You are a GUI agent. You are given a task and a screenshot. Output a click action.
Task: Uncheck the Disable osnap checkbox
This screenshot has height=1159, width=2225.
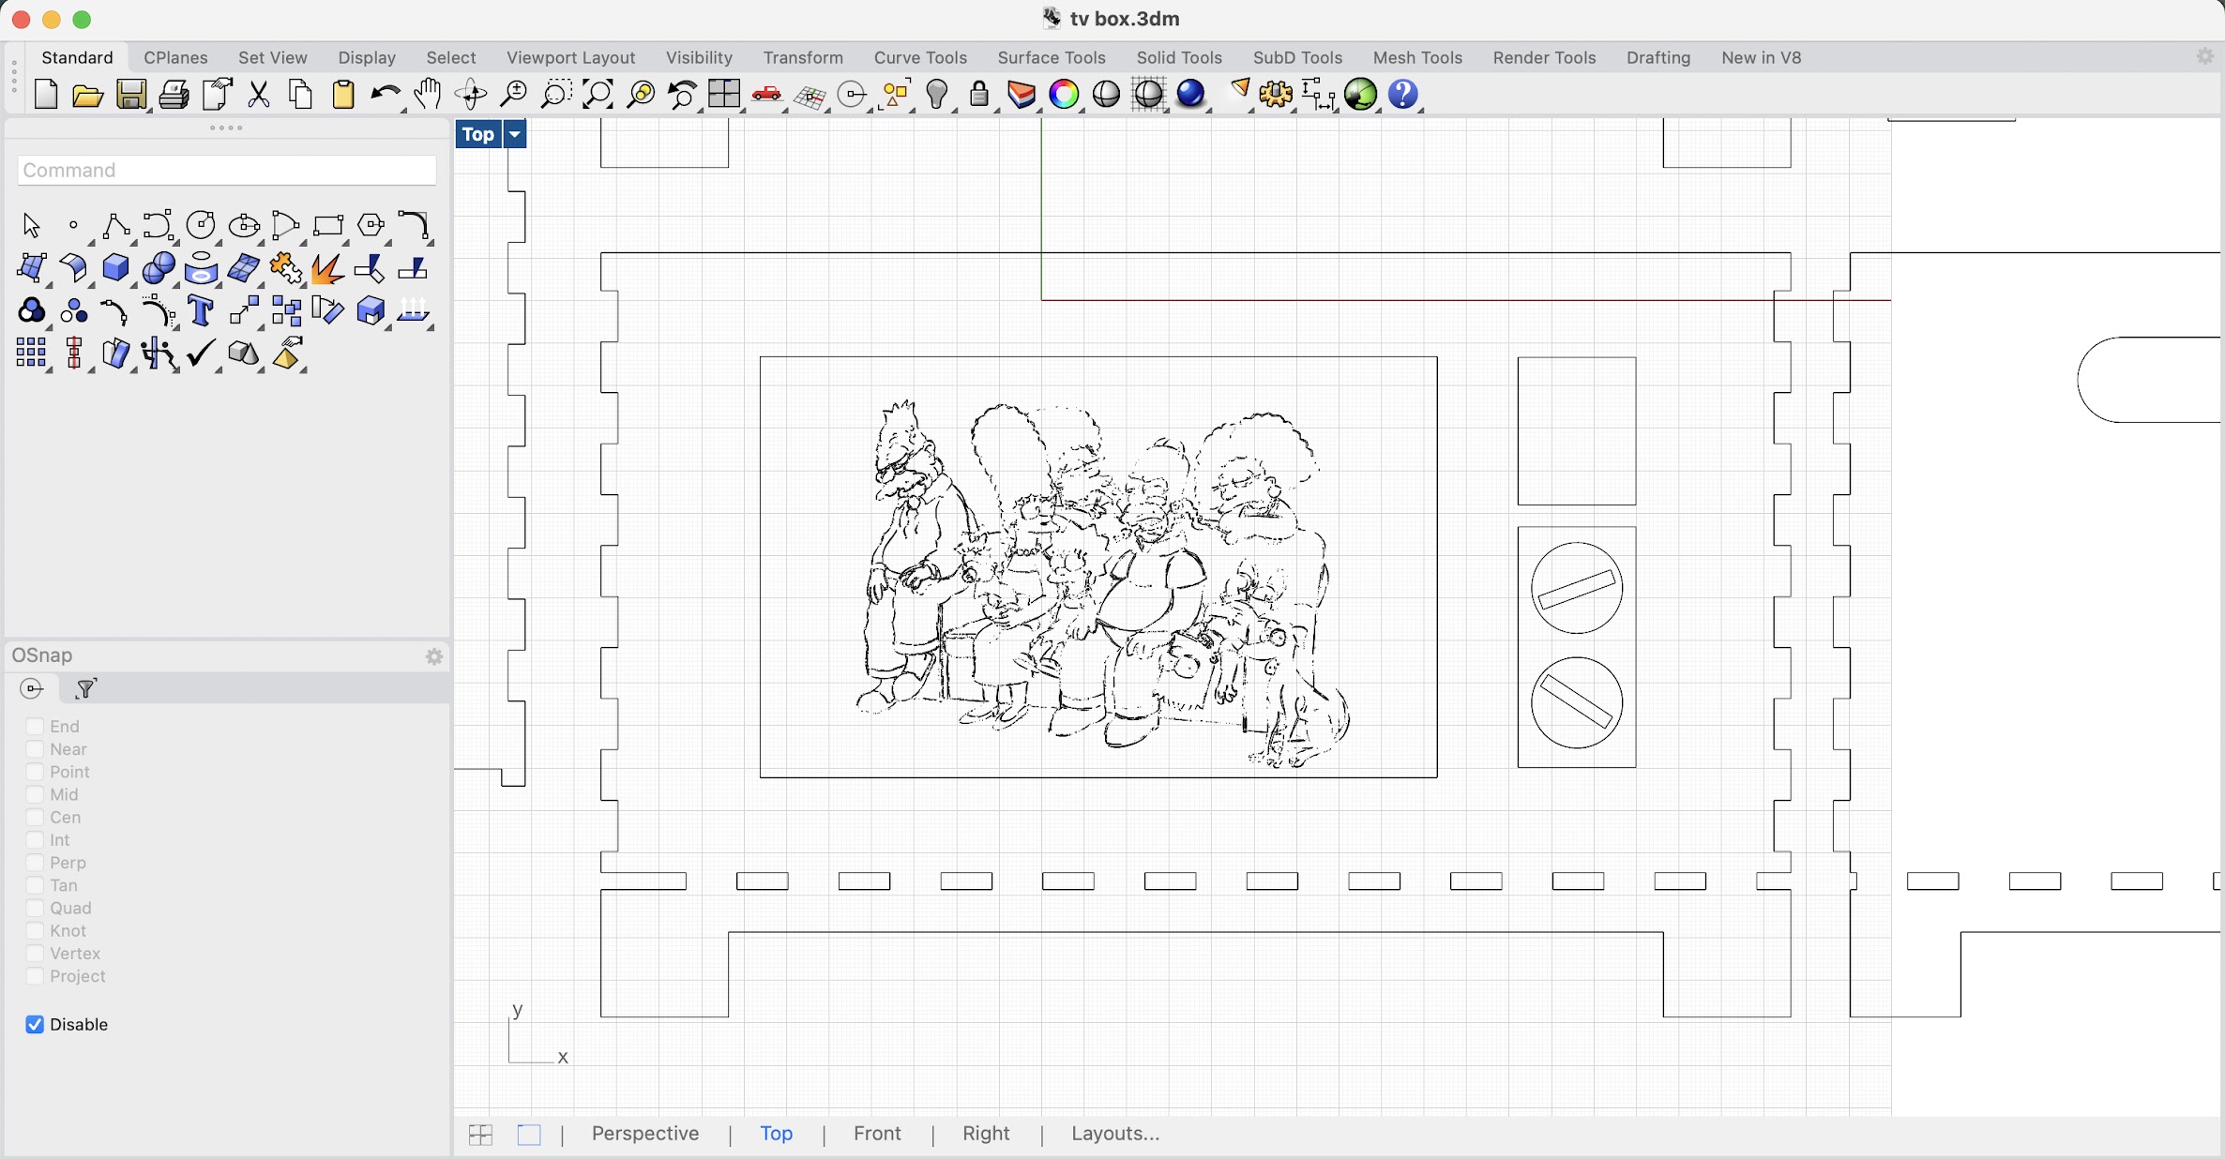pyautogui.click(x=35, y=1025)
